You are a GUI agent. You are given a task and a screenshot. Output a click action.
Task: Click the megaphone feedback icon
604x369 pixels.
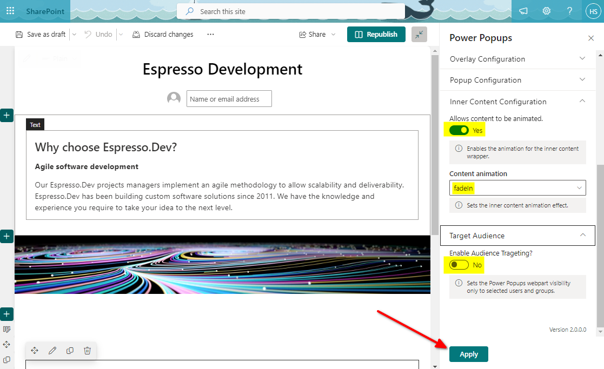pos(523,11)
